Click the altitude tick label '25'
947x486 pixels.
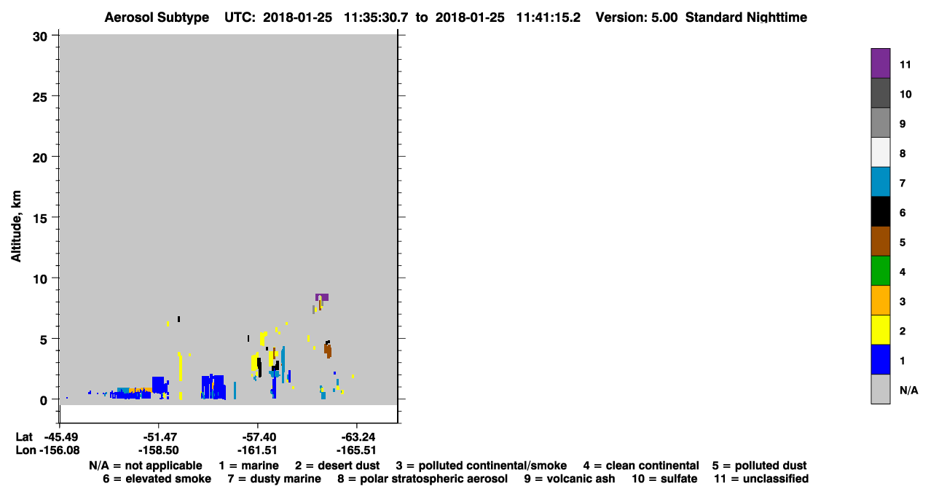click(41, 96)
